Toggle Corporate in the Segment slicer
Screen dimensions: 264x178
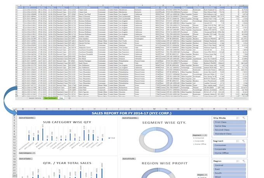[x=229, y=149]
